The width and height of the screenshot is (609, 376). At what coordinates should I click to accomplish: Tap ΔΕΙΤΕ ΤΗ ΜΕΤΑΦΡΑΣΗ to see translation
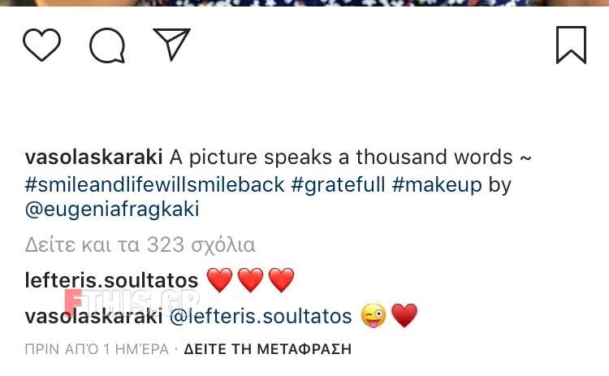point(268,349)
